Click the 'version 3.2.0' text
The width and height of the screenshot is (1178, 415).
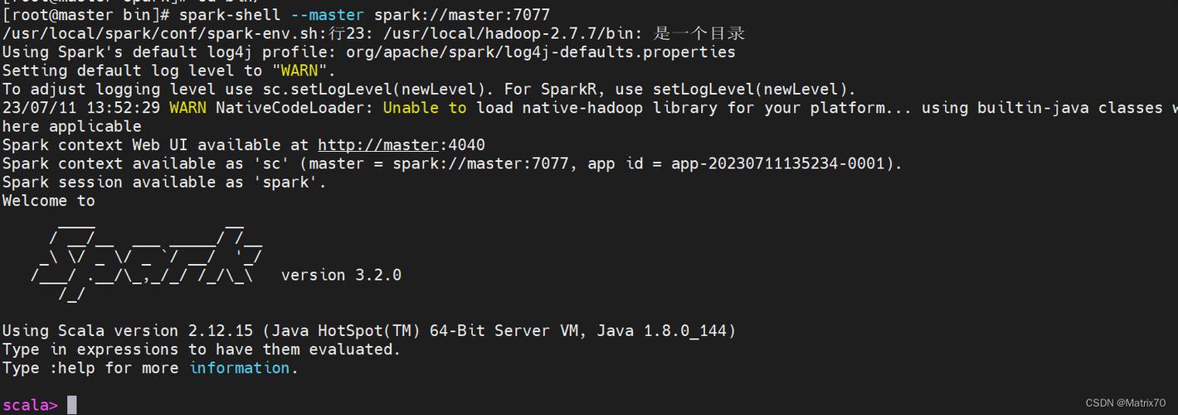341,275
